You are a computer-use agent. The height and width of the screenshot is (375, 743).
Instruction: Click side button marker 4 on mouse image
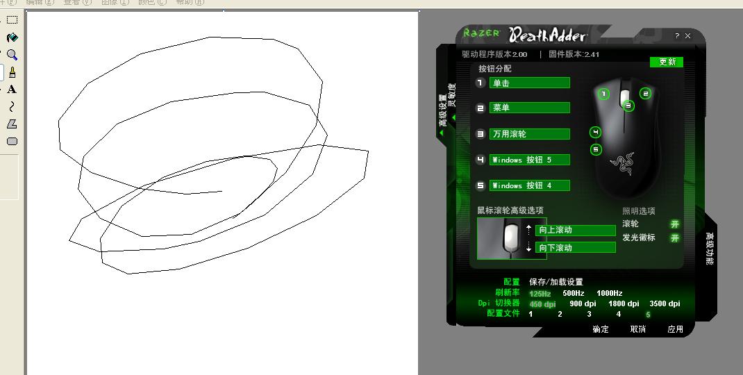595,132
